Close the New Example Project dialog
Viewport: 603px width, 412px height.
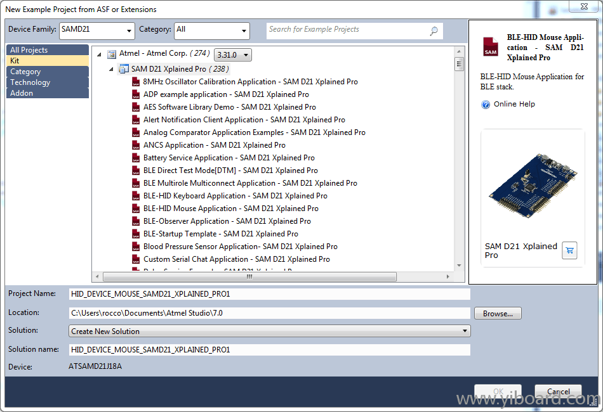coord(584,6)
